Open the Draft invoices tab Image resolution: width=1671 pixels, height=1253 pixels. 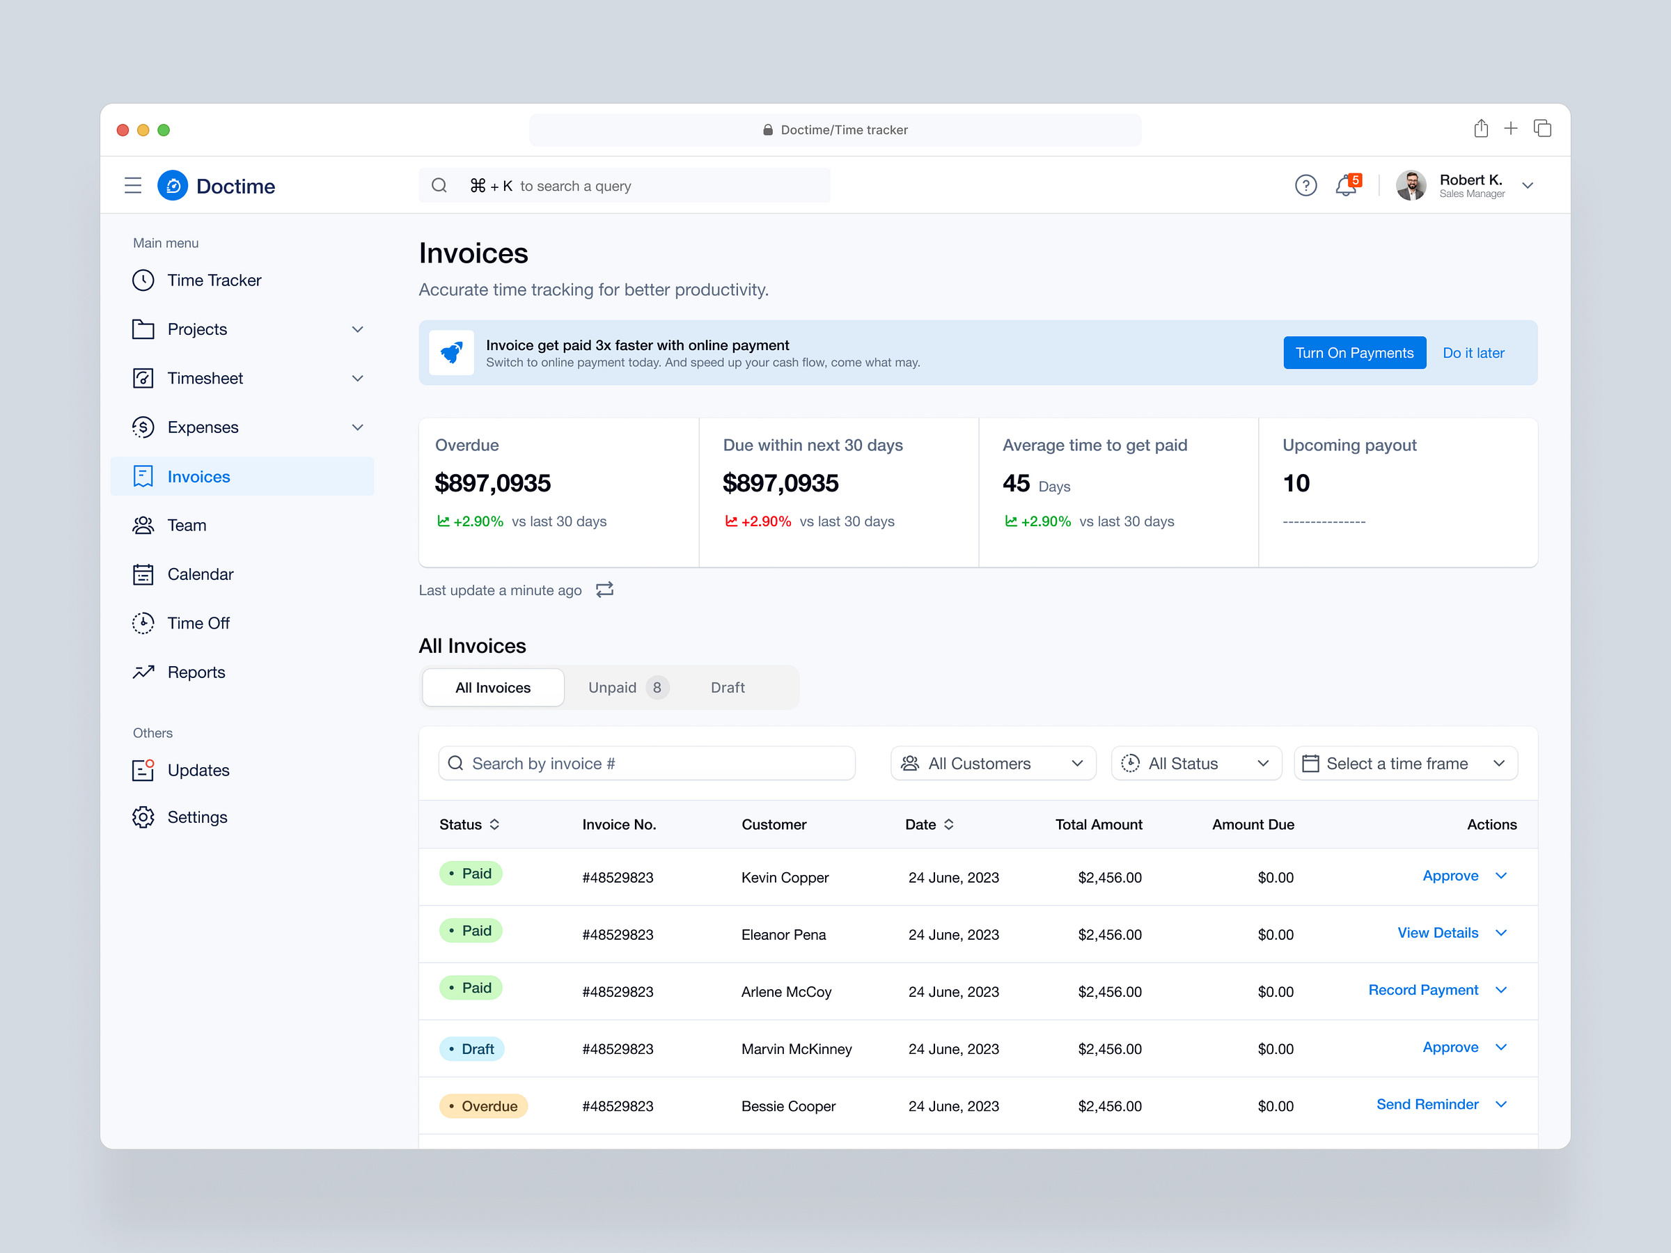click(x=727, y=687)
